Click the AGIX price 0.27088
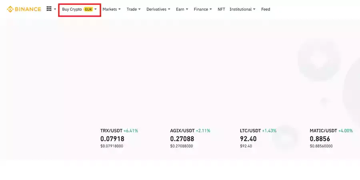The width and height of the screenshot is (360, 180). click(182, 139)
